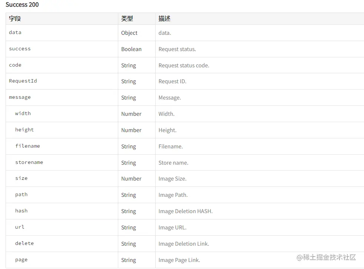Click the nested 'width' field

(23, 114)
